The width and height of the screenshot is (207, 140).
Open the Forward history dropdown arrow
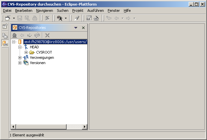135,18
